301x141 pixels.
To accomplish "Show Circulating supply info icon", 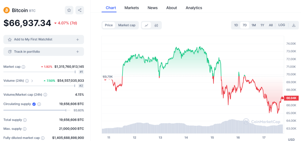I will pyautogui.click(x=39, y=104).
